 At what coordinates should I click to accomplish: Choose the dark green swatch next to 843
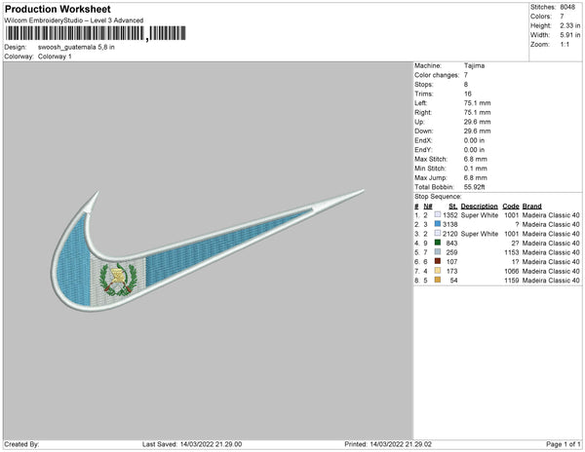(x=438, y=243)
